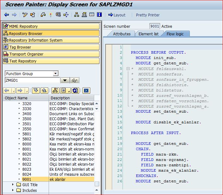
Task: Click the Object Name column header
Action: [26, 98]
